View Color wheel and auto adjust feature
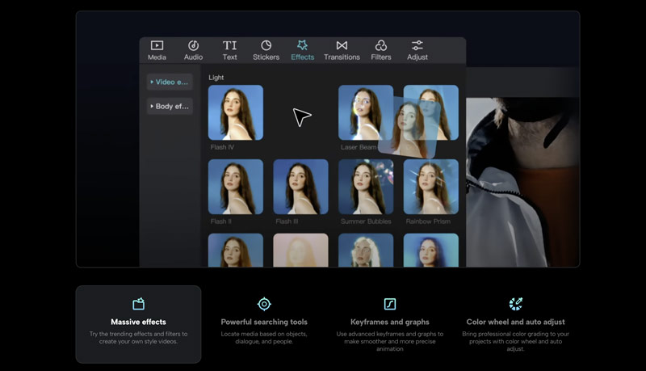 tap(515, 323)
